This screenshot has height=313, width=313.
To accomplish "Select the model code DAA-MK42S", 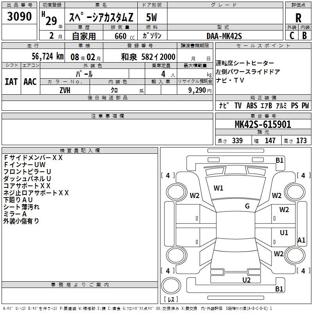I will pyautogui.click(x=224, y=35).
